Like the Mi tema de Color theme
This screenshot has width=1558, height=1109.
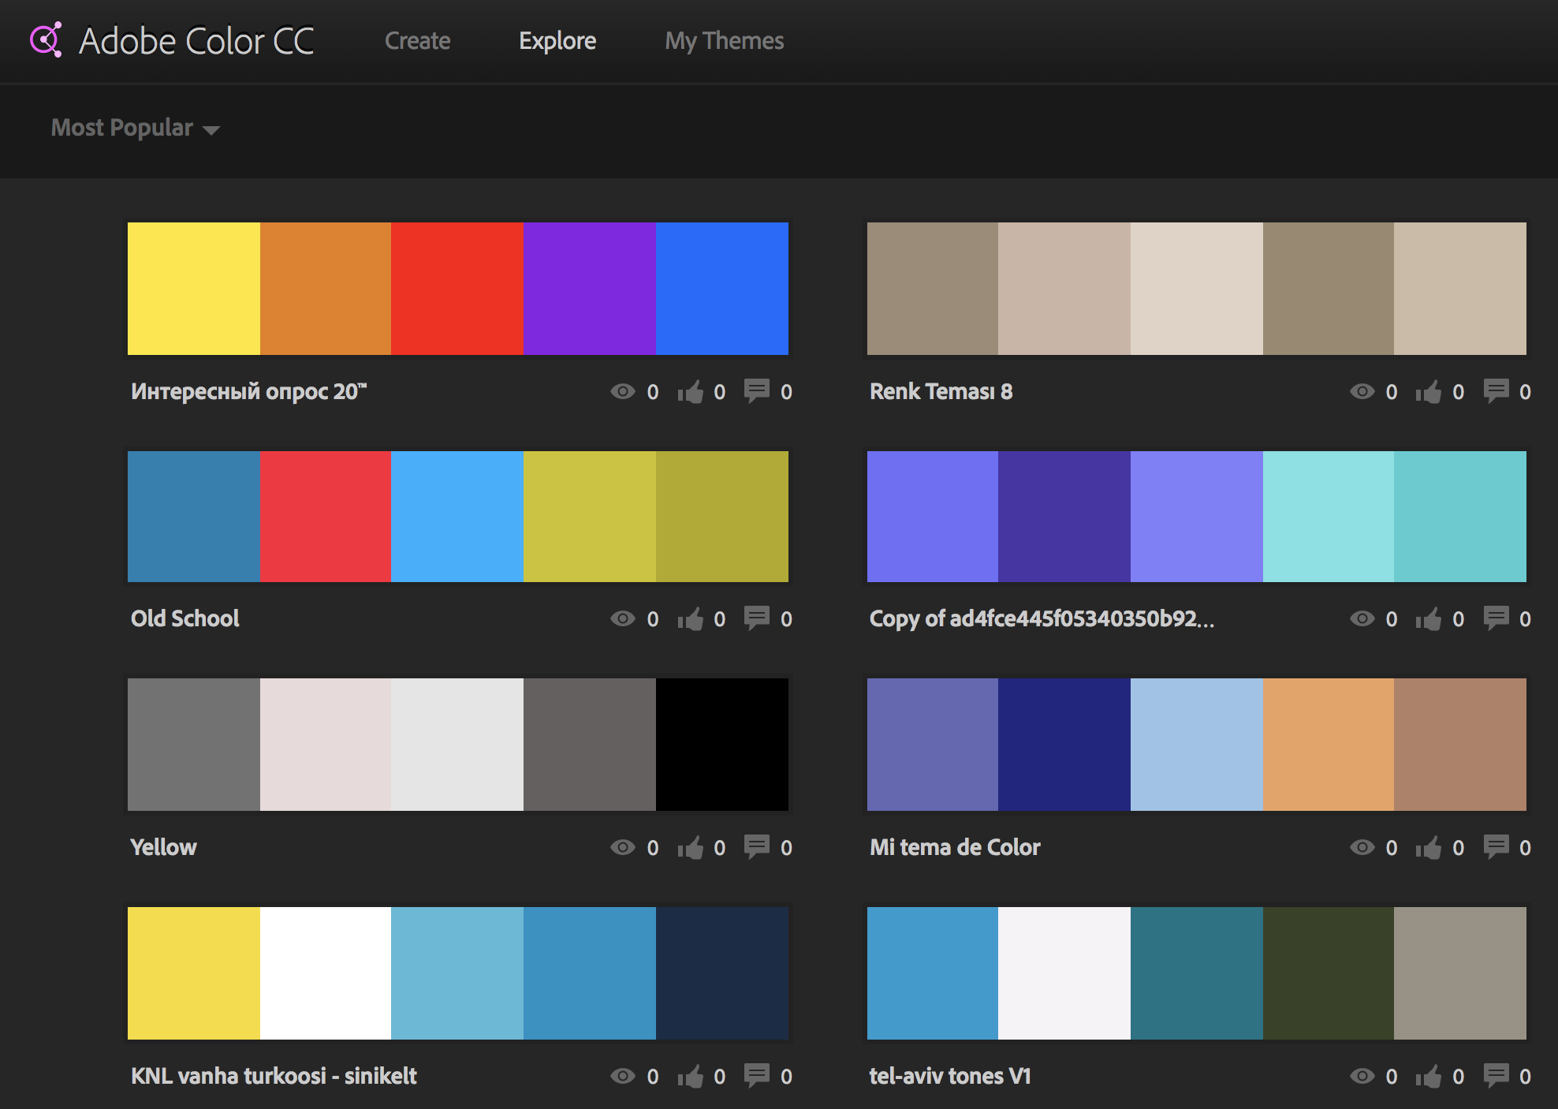[1429, 848]
